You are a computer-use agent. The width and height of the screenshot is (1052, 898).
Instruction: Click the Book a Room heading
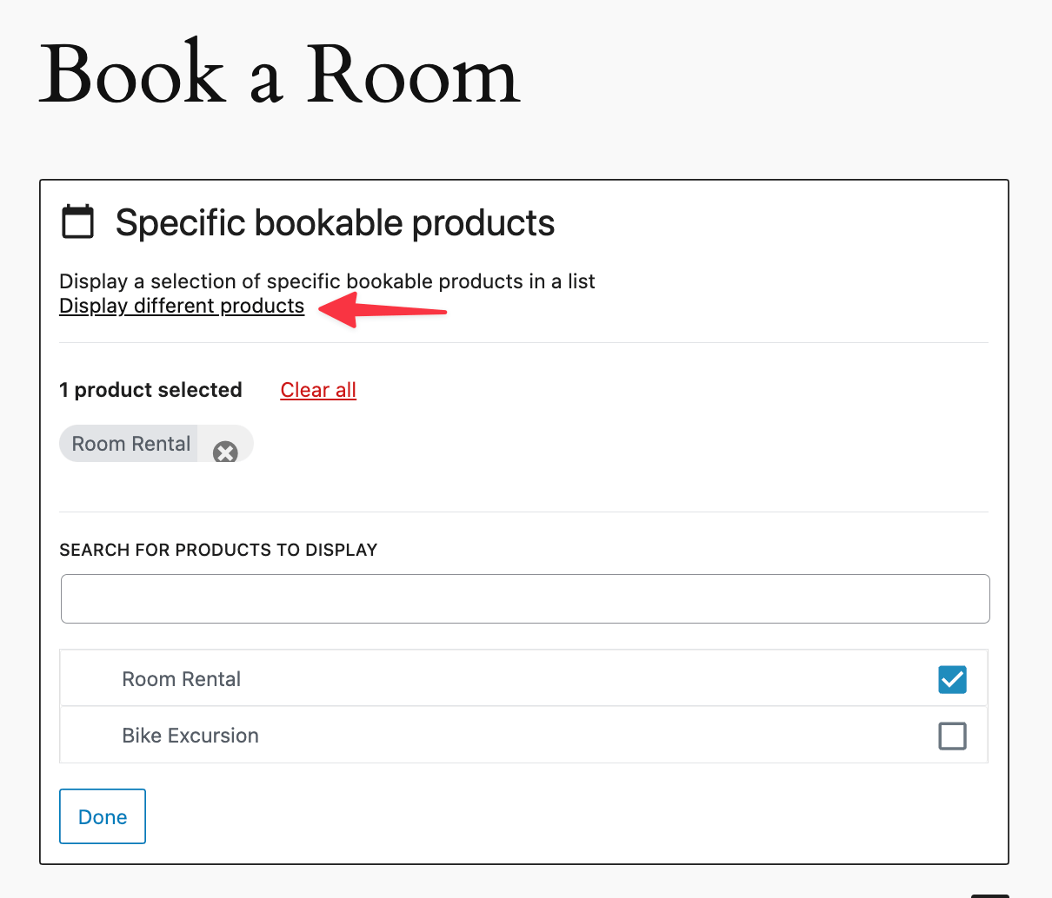[278, 76]
